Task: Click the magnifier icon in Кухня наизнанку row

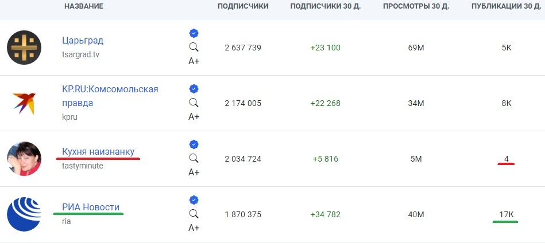Action: [x=194, y=158]
